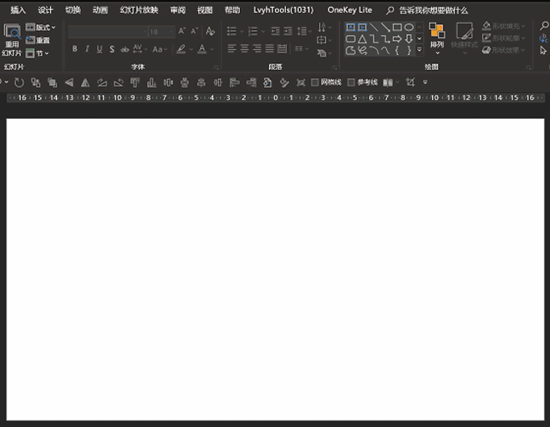550x427 pixels.
Task: Click the Replace icon in the editing group
Action: pyautogui.click(x=543, y=39)
